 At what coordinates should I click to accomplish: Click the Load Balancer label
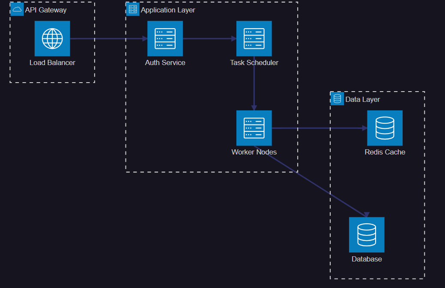pos(52,62)
